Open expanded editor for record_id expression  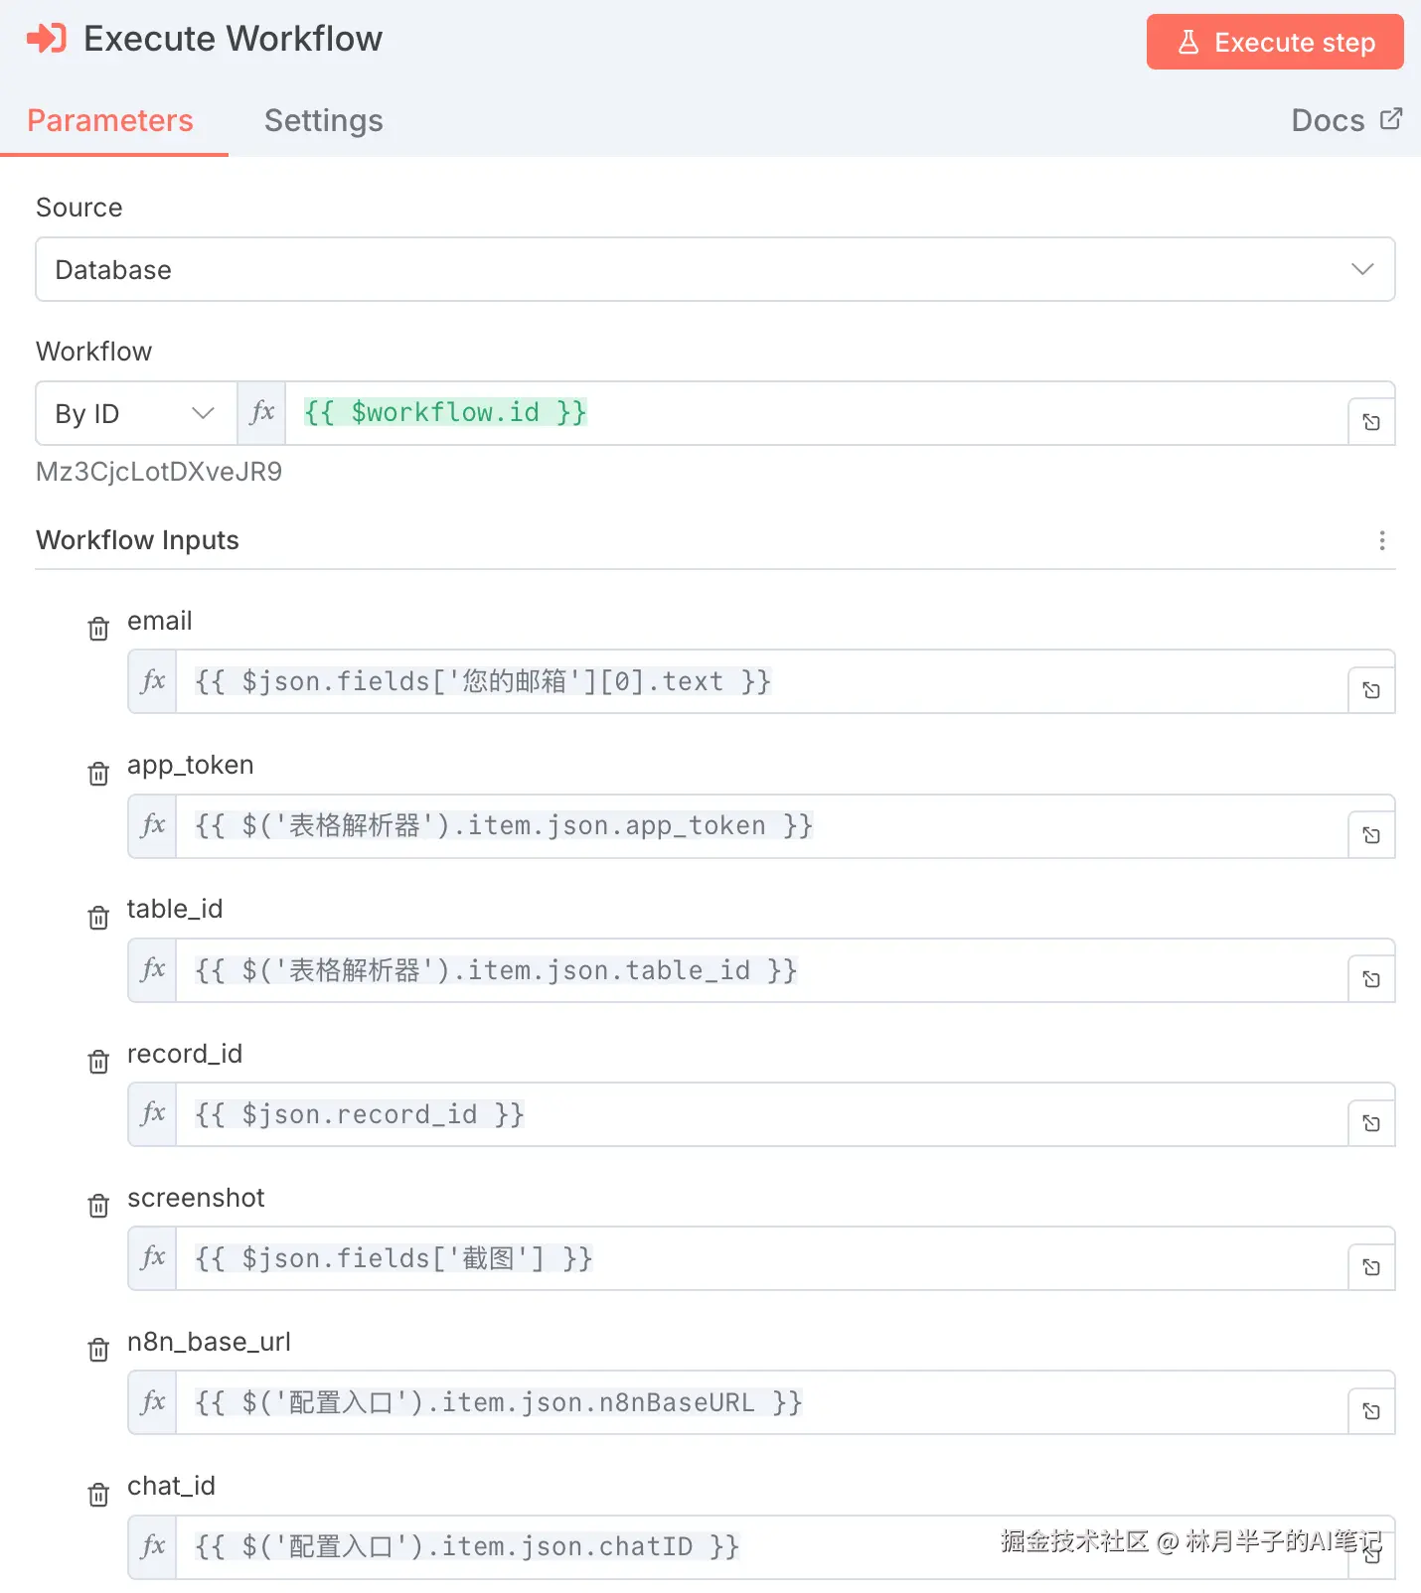(1371, 1123)
